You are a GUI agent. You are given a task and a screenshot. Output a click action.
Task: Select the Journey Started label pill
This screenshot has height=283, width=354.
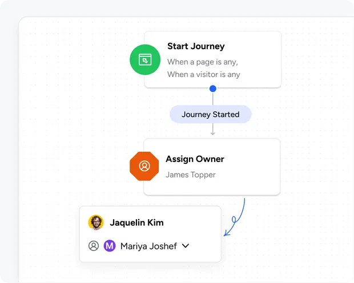point(211,114)
